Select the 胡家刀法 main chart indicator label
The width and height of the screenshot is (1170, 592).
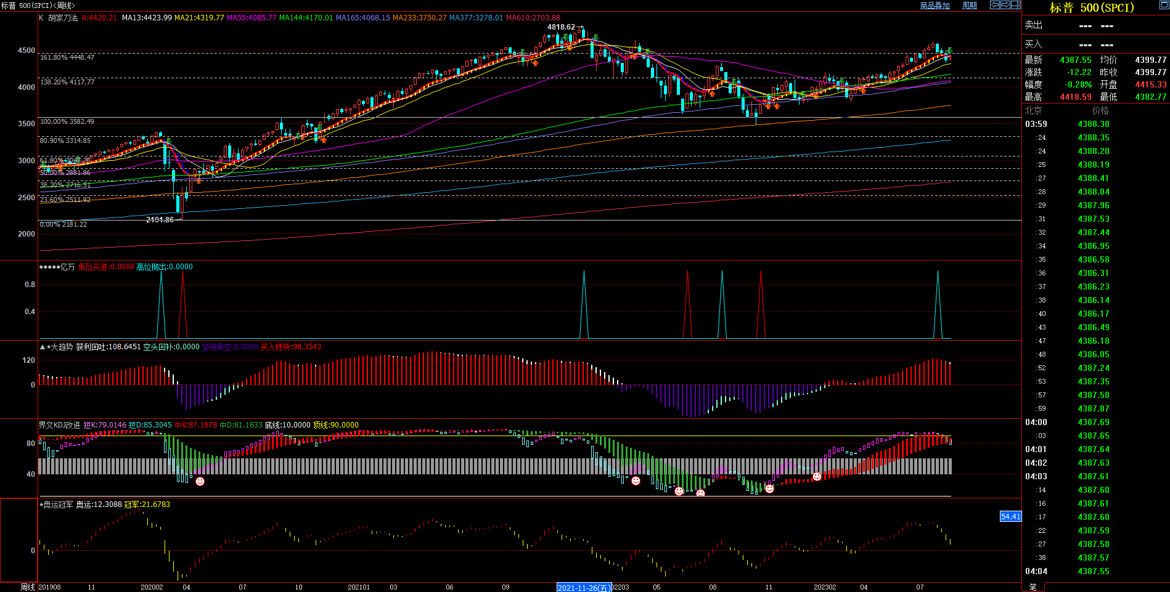[63, 18]
